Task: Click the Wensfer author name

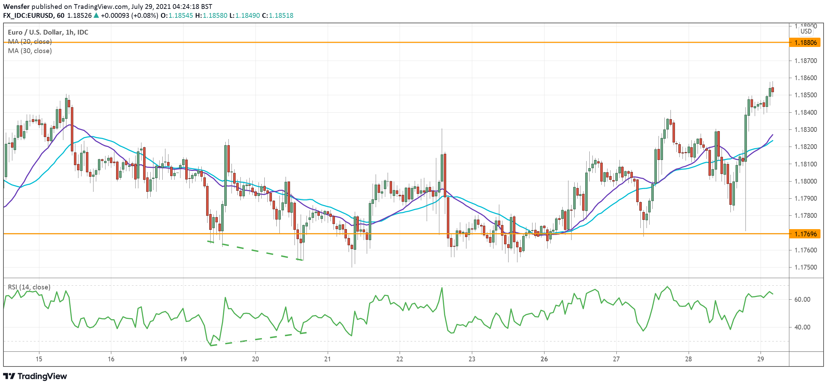Action: [16, 7]
